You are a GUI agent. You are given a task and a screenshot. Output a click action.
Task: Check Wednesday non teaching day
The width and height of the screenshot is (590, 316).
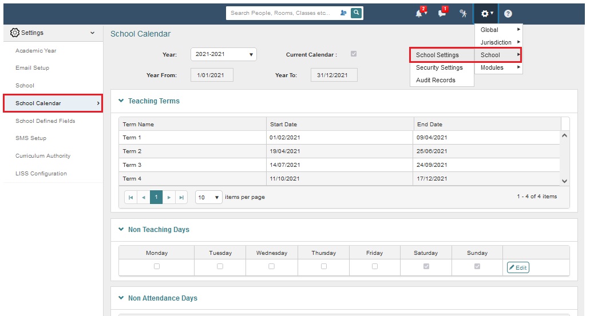coord(271,266)
